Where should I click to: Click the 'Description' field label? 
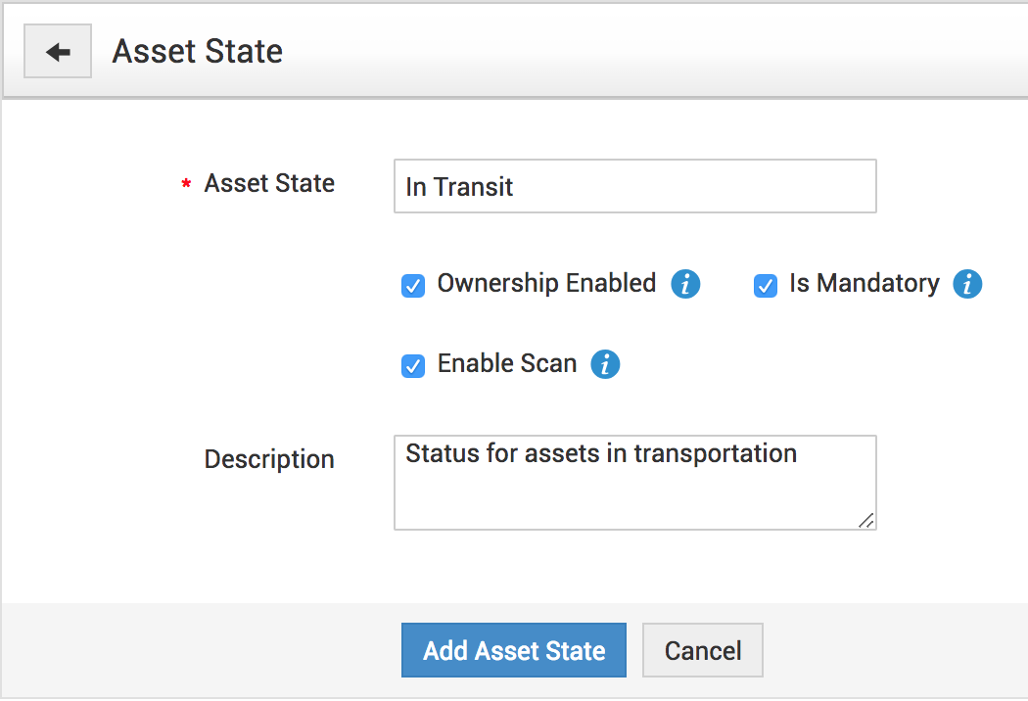tap(269, 459)
